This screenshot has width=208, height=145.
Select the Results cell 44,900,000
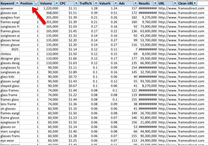click(148, 132)
